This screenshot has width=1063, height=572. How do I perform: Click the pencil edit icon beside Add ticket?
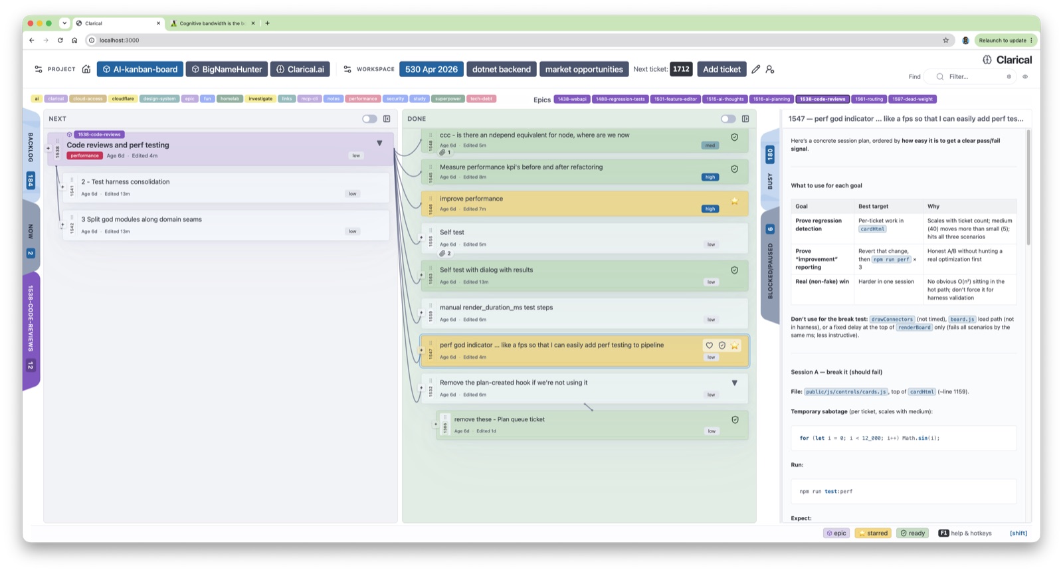(756, 69)
